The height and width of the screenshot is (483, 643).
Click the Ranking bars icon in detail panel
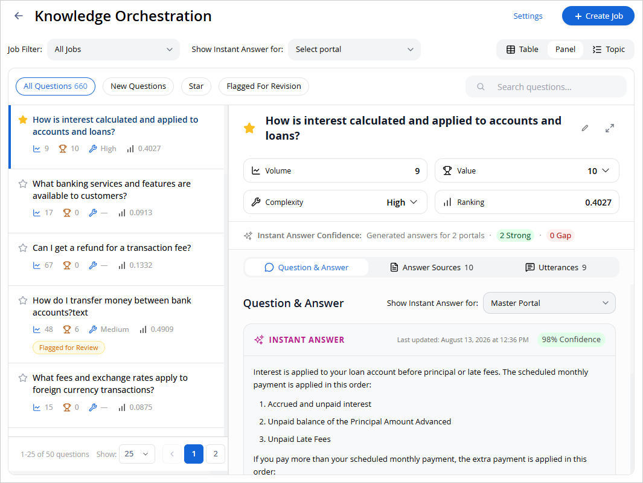447,202
